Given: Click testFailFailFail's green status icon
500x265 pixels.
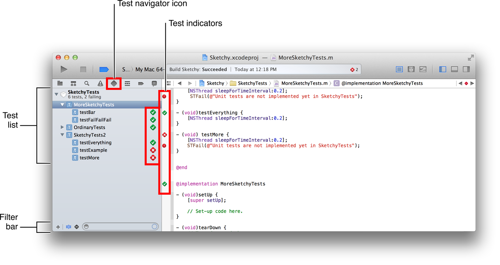Looking at the screenshot, I should coord(153,120).
